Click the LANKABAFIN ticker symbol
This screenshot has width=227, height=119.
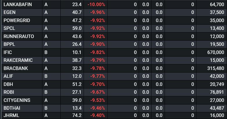(x=18, y=5)
